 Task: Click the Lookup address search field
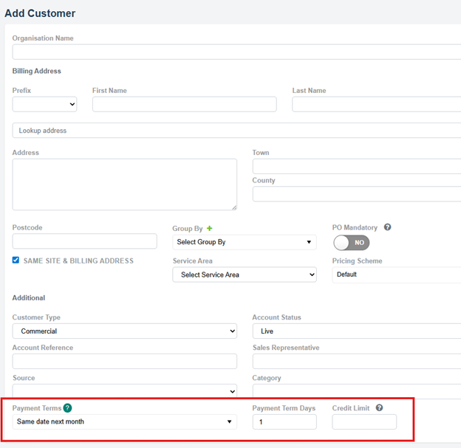click(236, 131)
